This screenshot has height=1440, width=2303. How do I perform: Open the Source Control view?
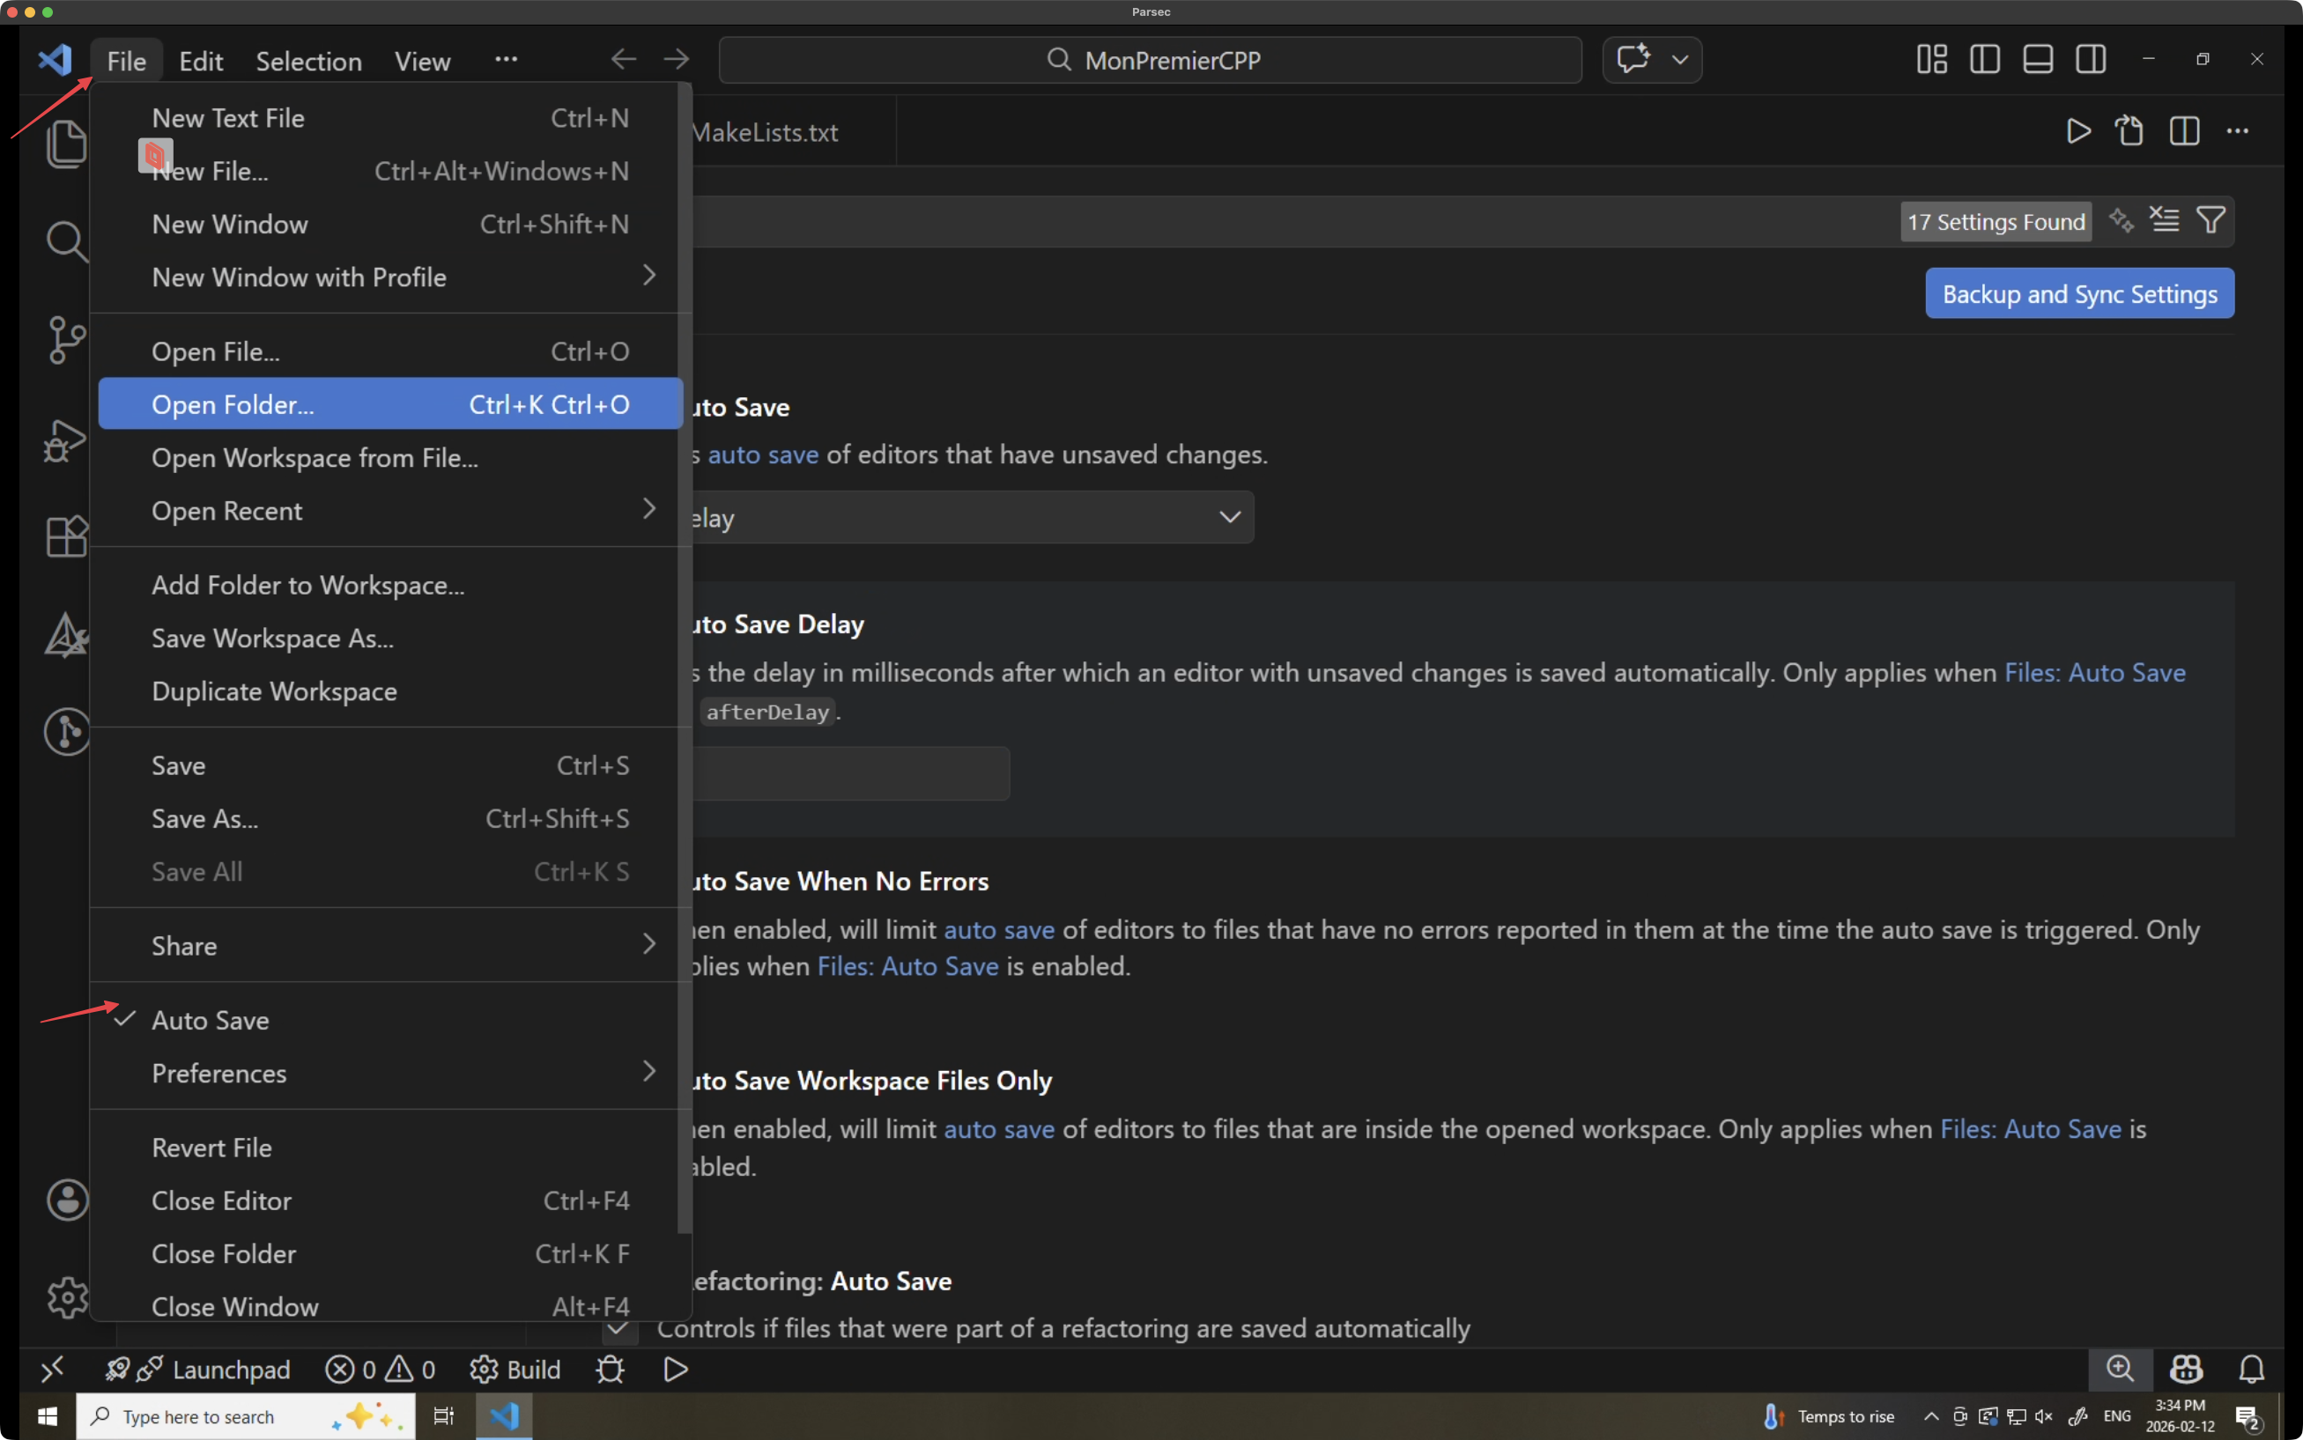[65, 340]
